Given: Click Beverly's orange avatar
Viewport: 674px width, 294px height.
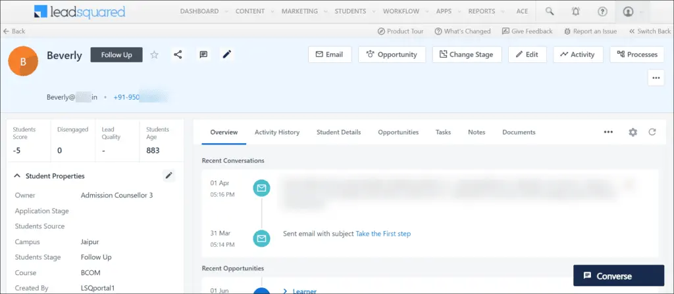Looking at the screenshot, I should (x=23, y=61).
